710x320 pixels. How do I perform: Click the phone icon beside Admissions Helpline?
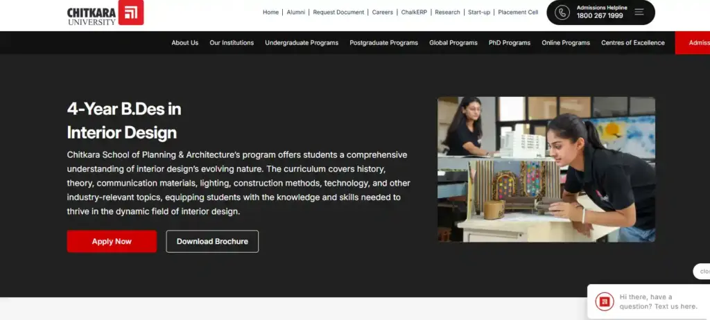pyautogui.click(x=562, y=12)
